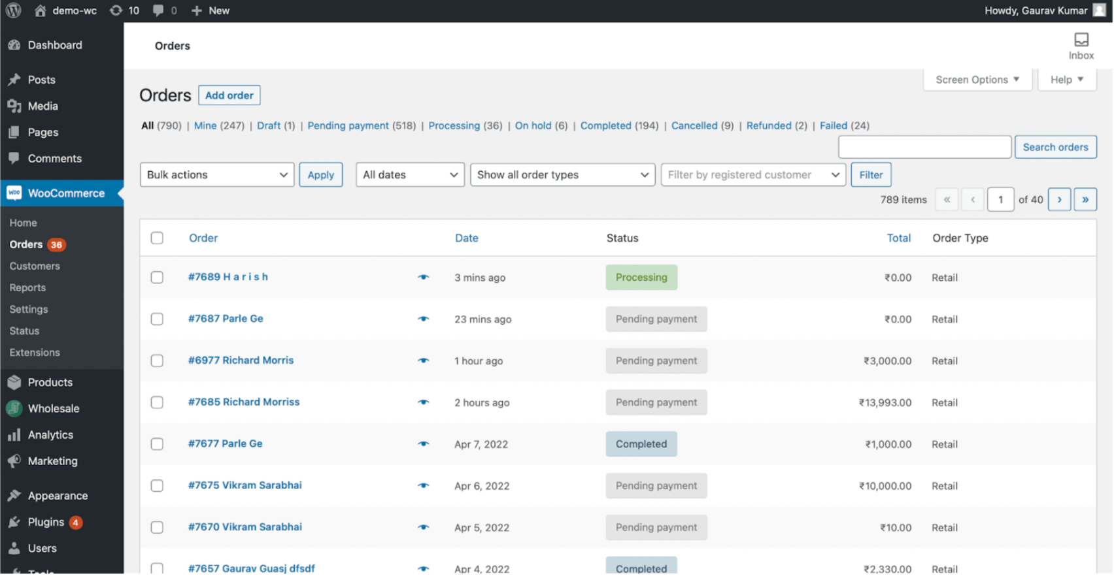The height and width of the screenshot is (580, 1114).
Task: Click the Dashboard icon in sidebar
Action: coord(14,45)
